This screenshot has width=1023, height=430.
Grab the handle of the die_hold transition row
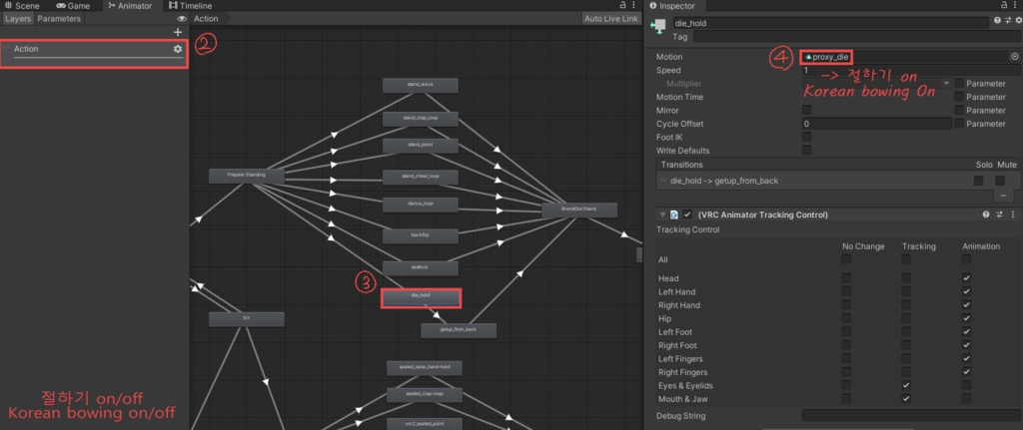[663, 181]
